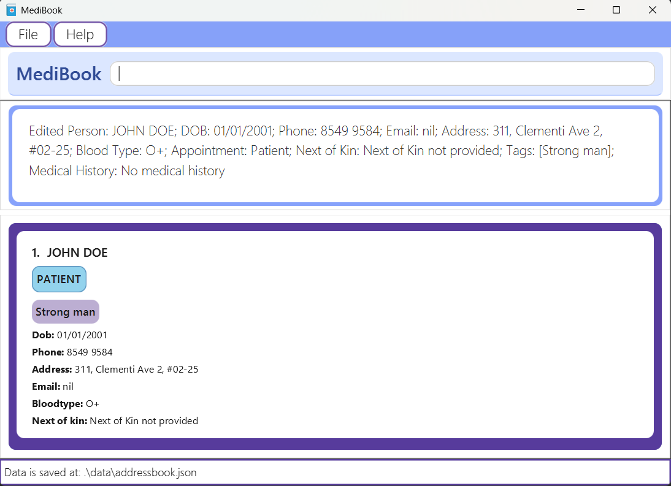Click the Bloodtype O+ line
671x486 pixels.
66,403
